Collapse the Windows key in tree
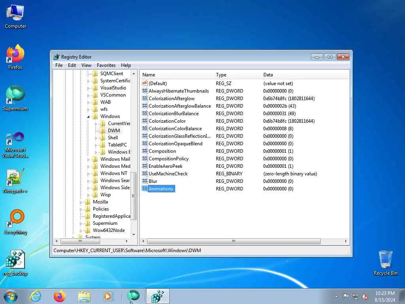 88,117
